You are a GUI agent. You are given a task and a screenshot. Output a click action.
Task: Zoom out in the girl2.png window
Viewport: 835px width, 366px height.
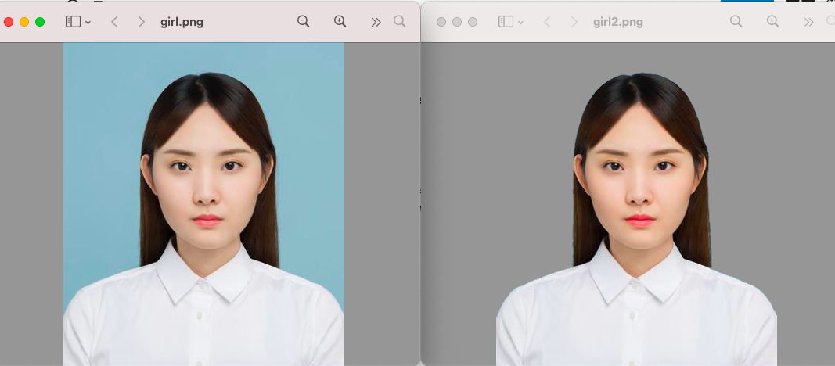pyautogui.click(x=736, y=21)
